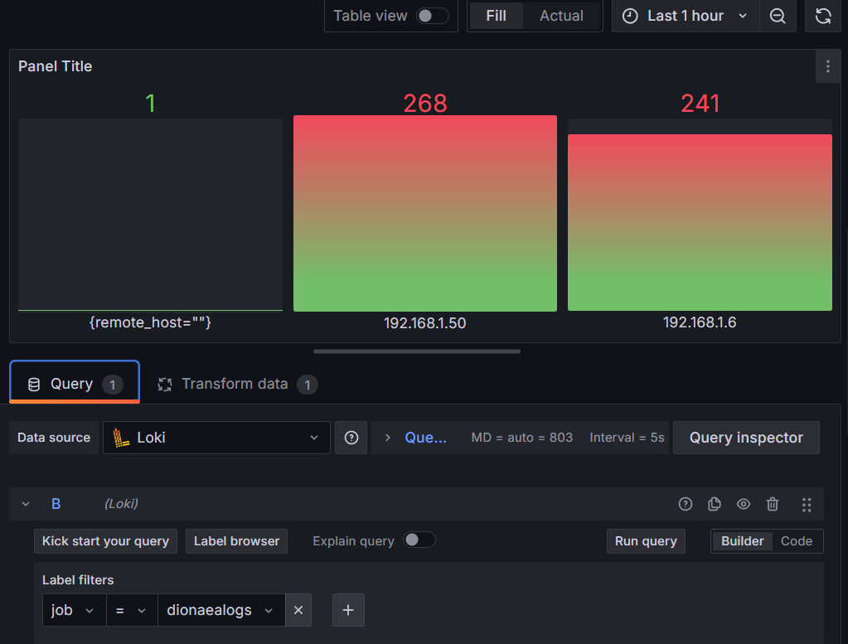Open the Label browser
Image resolution: width=848 pixels, height=644 pixels.
[236, 540]
